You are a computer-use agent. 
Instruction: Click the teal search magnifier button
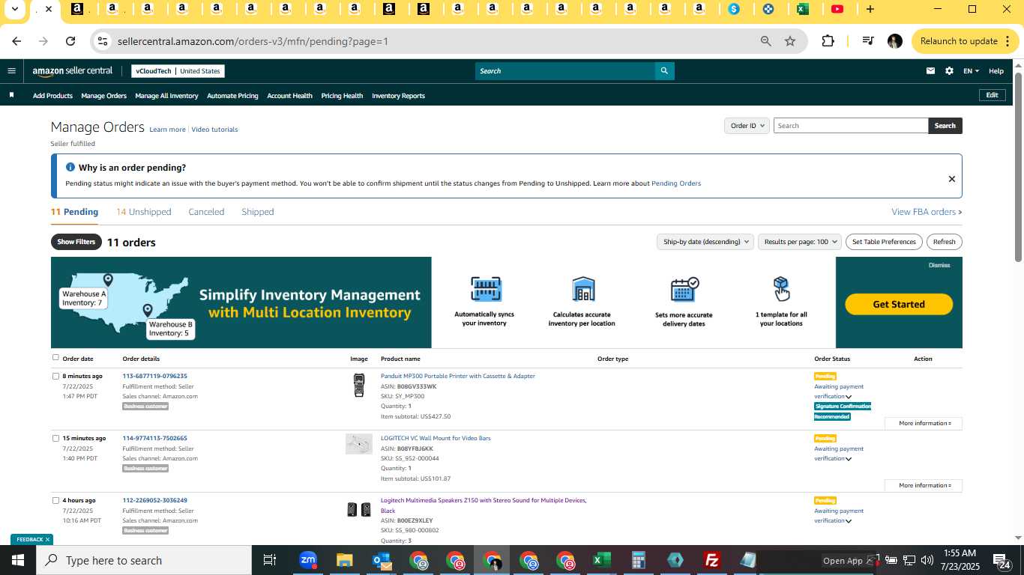664,71
